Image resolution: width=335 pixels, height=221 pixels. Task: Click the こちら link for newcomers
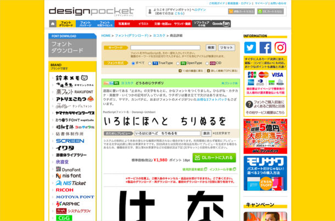pos(179,13)
